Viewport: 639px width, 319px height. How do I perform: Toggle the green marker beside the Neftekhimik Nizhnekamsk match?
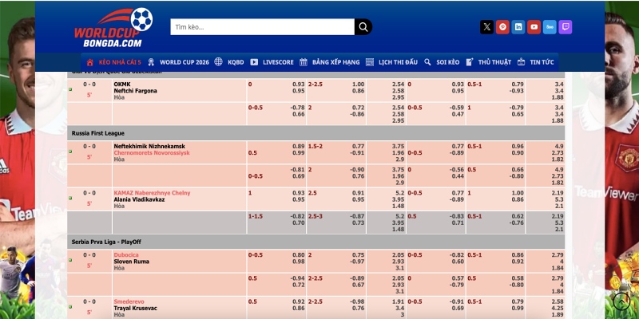tap(70, 152)
